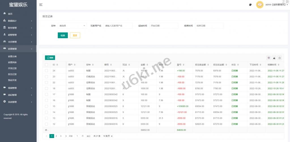
Task: Check the checkbox for row ID 24
Action: coord(46,71)
